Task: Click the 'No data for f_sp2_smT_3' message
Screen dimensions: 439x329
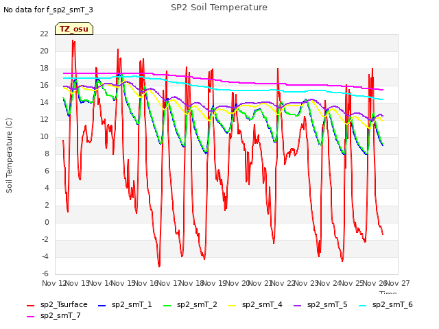Action: [48, 10]
